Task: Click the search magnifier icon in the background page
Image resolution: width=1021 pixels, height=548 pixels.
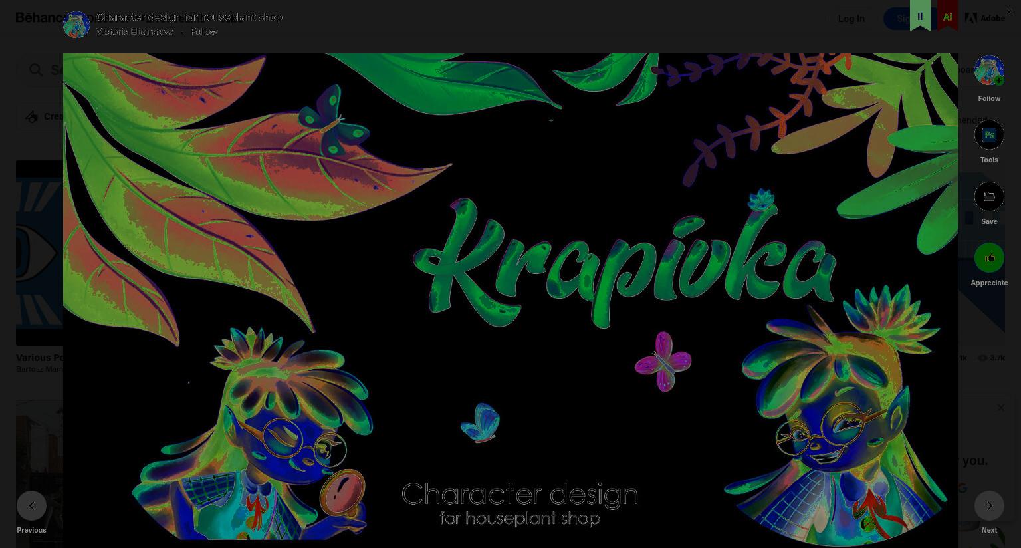Action: (36, 70)
